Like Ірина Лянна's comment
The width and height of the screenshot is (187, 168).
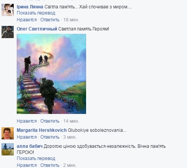tap(27, 20)
